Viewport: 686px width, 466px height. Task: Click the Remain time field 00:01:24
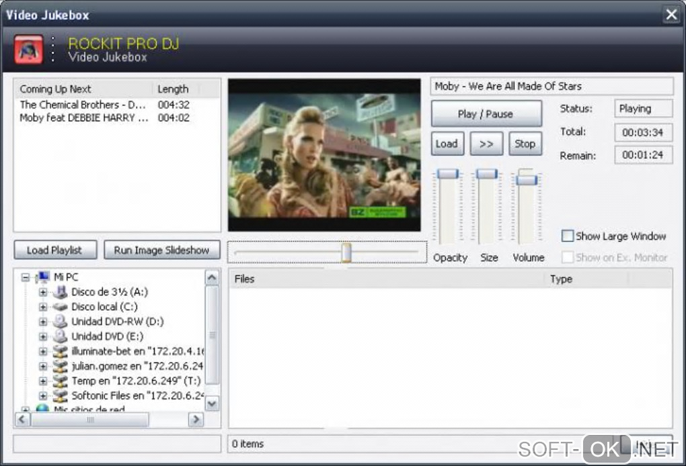click(643, 155)
